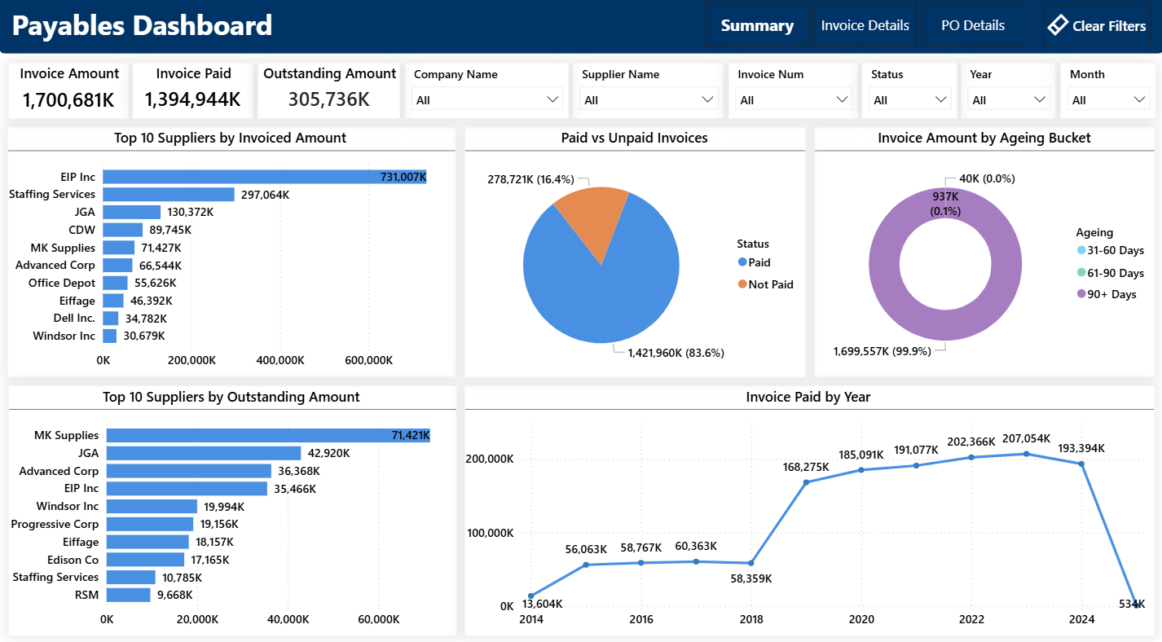Click the 31-60 Days legend swatch
The height and width of the screenshot is (642, 1162).
pyautogui.click(x=1081, y=251)
